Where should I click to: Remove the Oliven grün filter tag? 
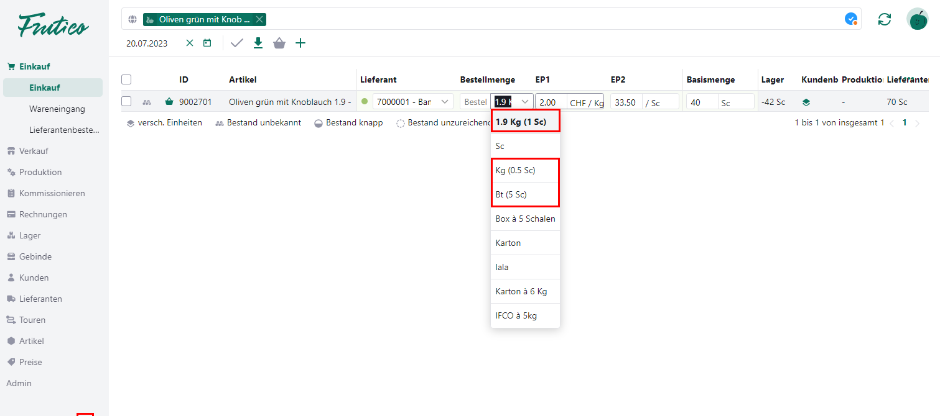pos(259,19)
